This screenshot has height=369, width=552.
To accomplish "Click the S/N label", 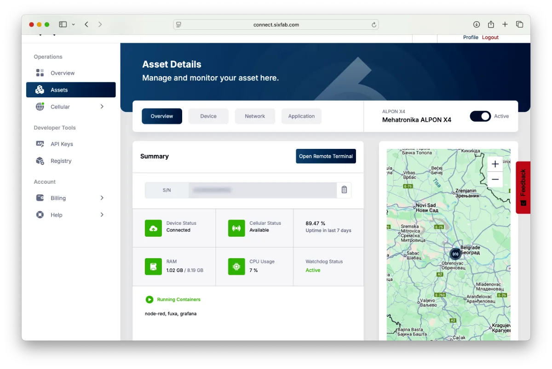I will click(167, 190).
